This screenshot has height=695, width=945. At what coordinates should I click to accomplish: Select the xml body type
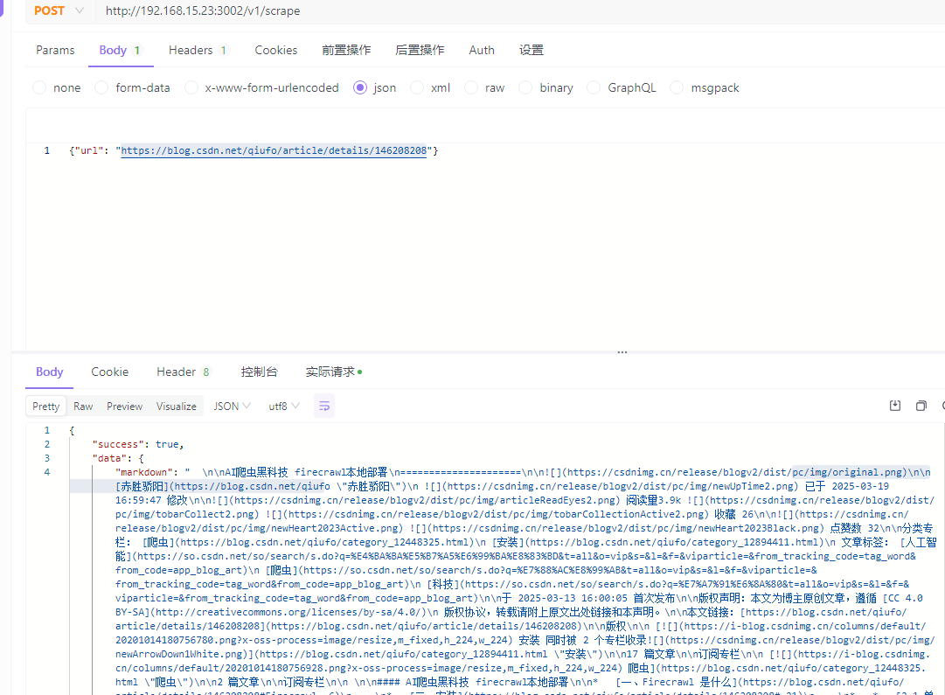[x=430, y=88]
